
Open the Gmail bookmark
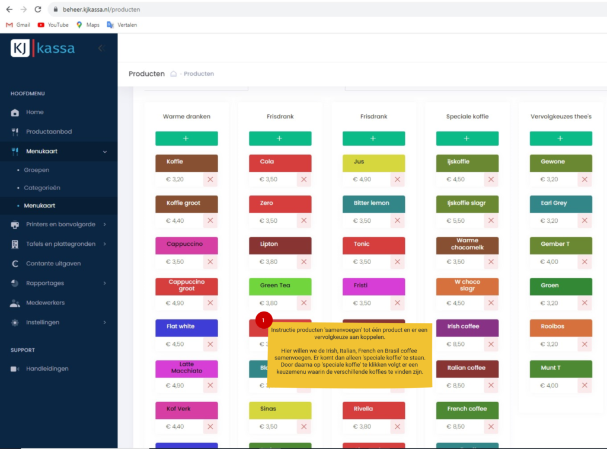[18, 25]
